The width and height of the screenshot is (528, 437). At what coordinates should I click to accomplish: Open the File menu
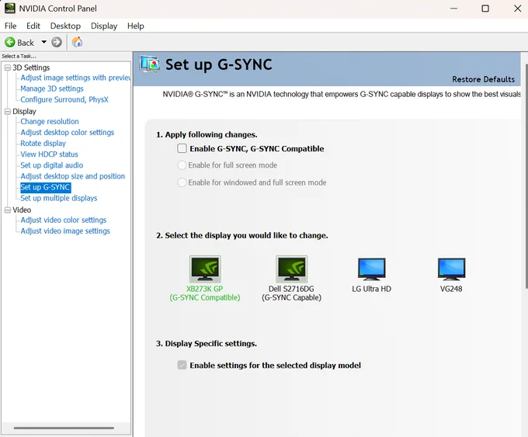(x=10, y=26)
